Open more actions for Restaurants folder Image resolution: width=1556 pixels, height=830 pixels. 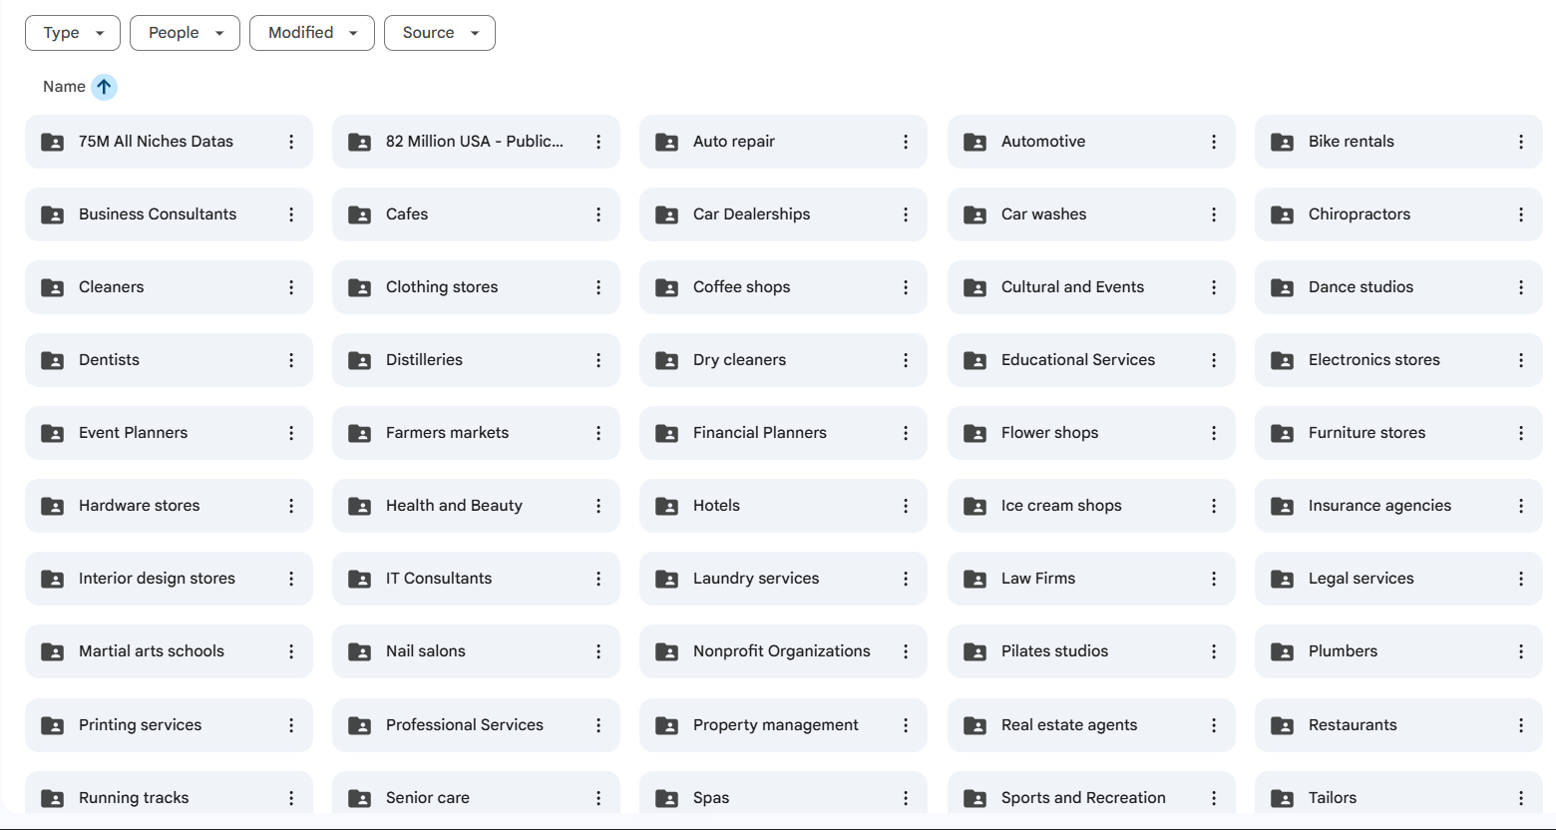(1521, 725)
